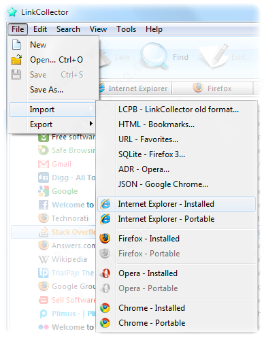Screen dimensions: 264x338
Task: Click Internet Explorer Installed icon
Action: 105,204
